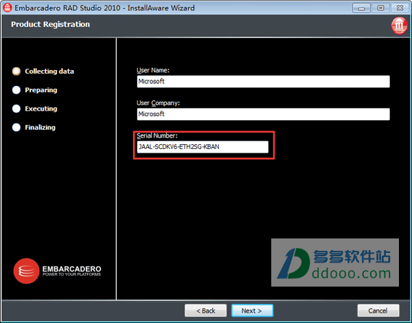Click the Preparing step bullet
The width and height of the screenshot is (412, 323).
[16, 90]
